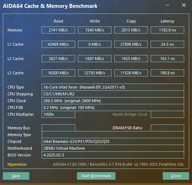Select Memory Read value 2141 MB/s
The image size is (192, 185).
(x=58, y=30)
